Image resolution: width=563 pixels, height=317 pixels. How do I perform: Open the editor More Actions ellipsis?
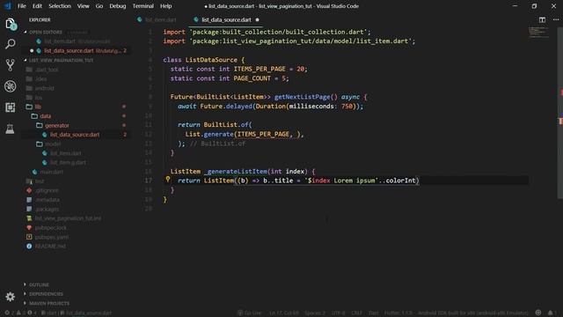point(556,19)
